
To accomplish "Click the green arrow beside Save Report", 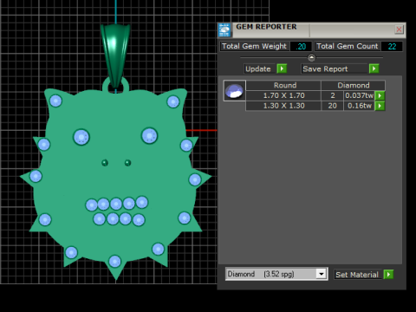I will coord(374,68).
